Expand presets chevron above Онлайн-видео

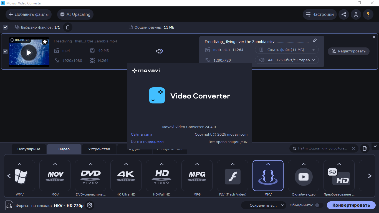(304, 164)
